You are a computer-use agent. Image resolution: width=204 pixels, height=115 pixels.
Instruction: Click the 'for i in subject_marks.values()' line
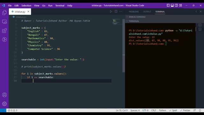[x=44, y=74]
